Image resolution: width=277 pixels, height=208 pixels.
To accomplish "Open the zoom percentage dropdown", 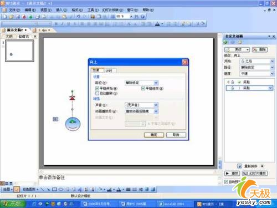I will 131,17.
